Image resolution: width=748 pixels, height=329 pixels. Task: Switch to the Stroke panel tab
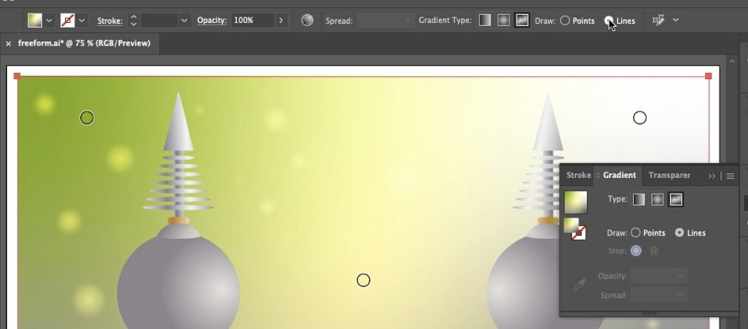(x=578, y=175)
